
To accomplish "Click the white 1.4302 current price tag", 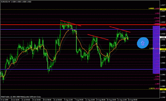I will (x=163, y=37).
